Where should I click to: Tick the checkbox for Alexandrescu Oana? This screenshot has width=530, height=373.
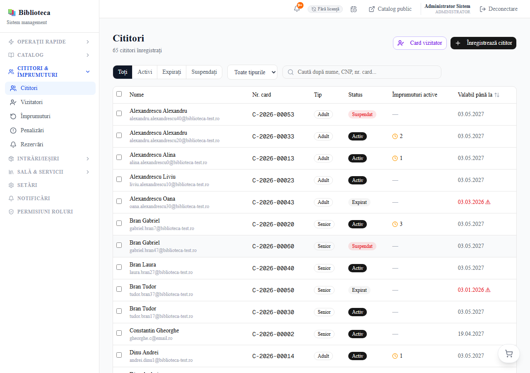pos(119,201)
